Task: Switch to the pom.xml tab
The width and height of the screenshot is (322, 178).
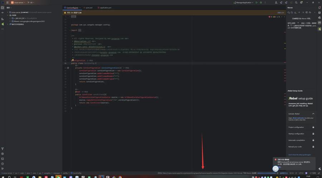Action: [x=88, y=7]
